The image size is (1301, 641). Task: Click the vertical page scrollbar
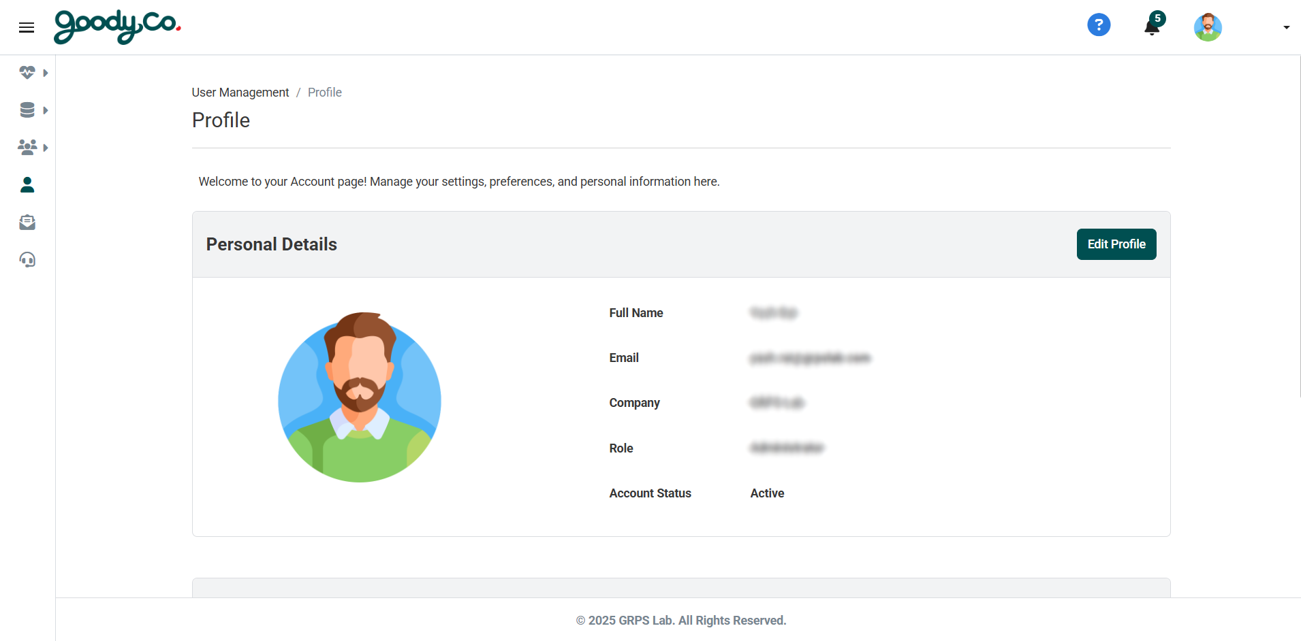click(x=1297, y=204)
